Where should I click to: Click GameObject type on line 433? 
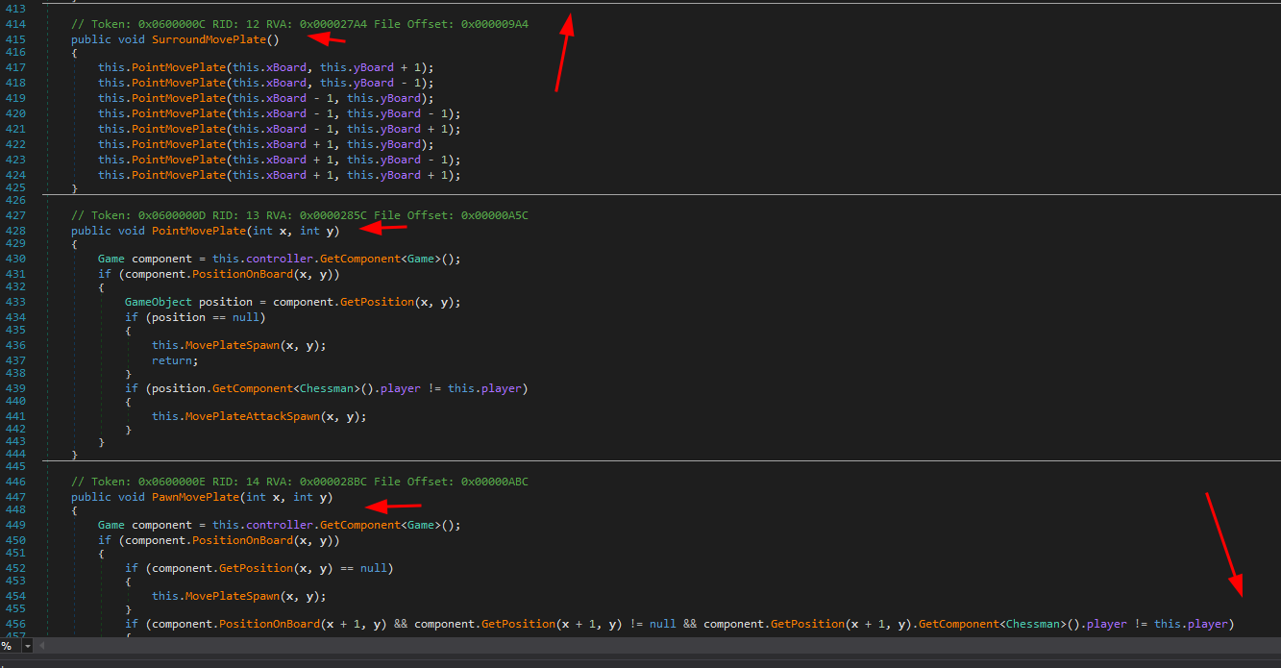(x=159, y=302)
